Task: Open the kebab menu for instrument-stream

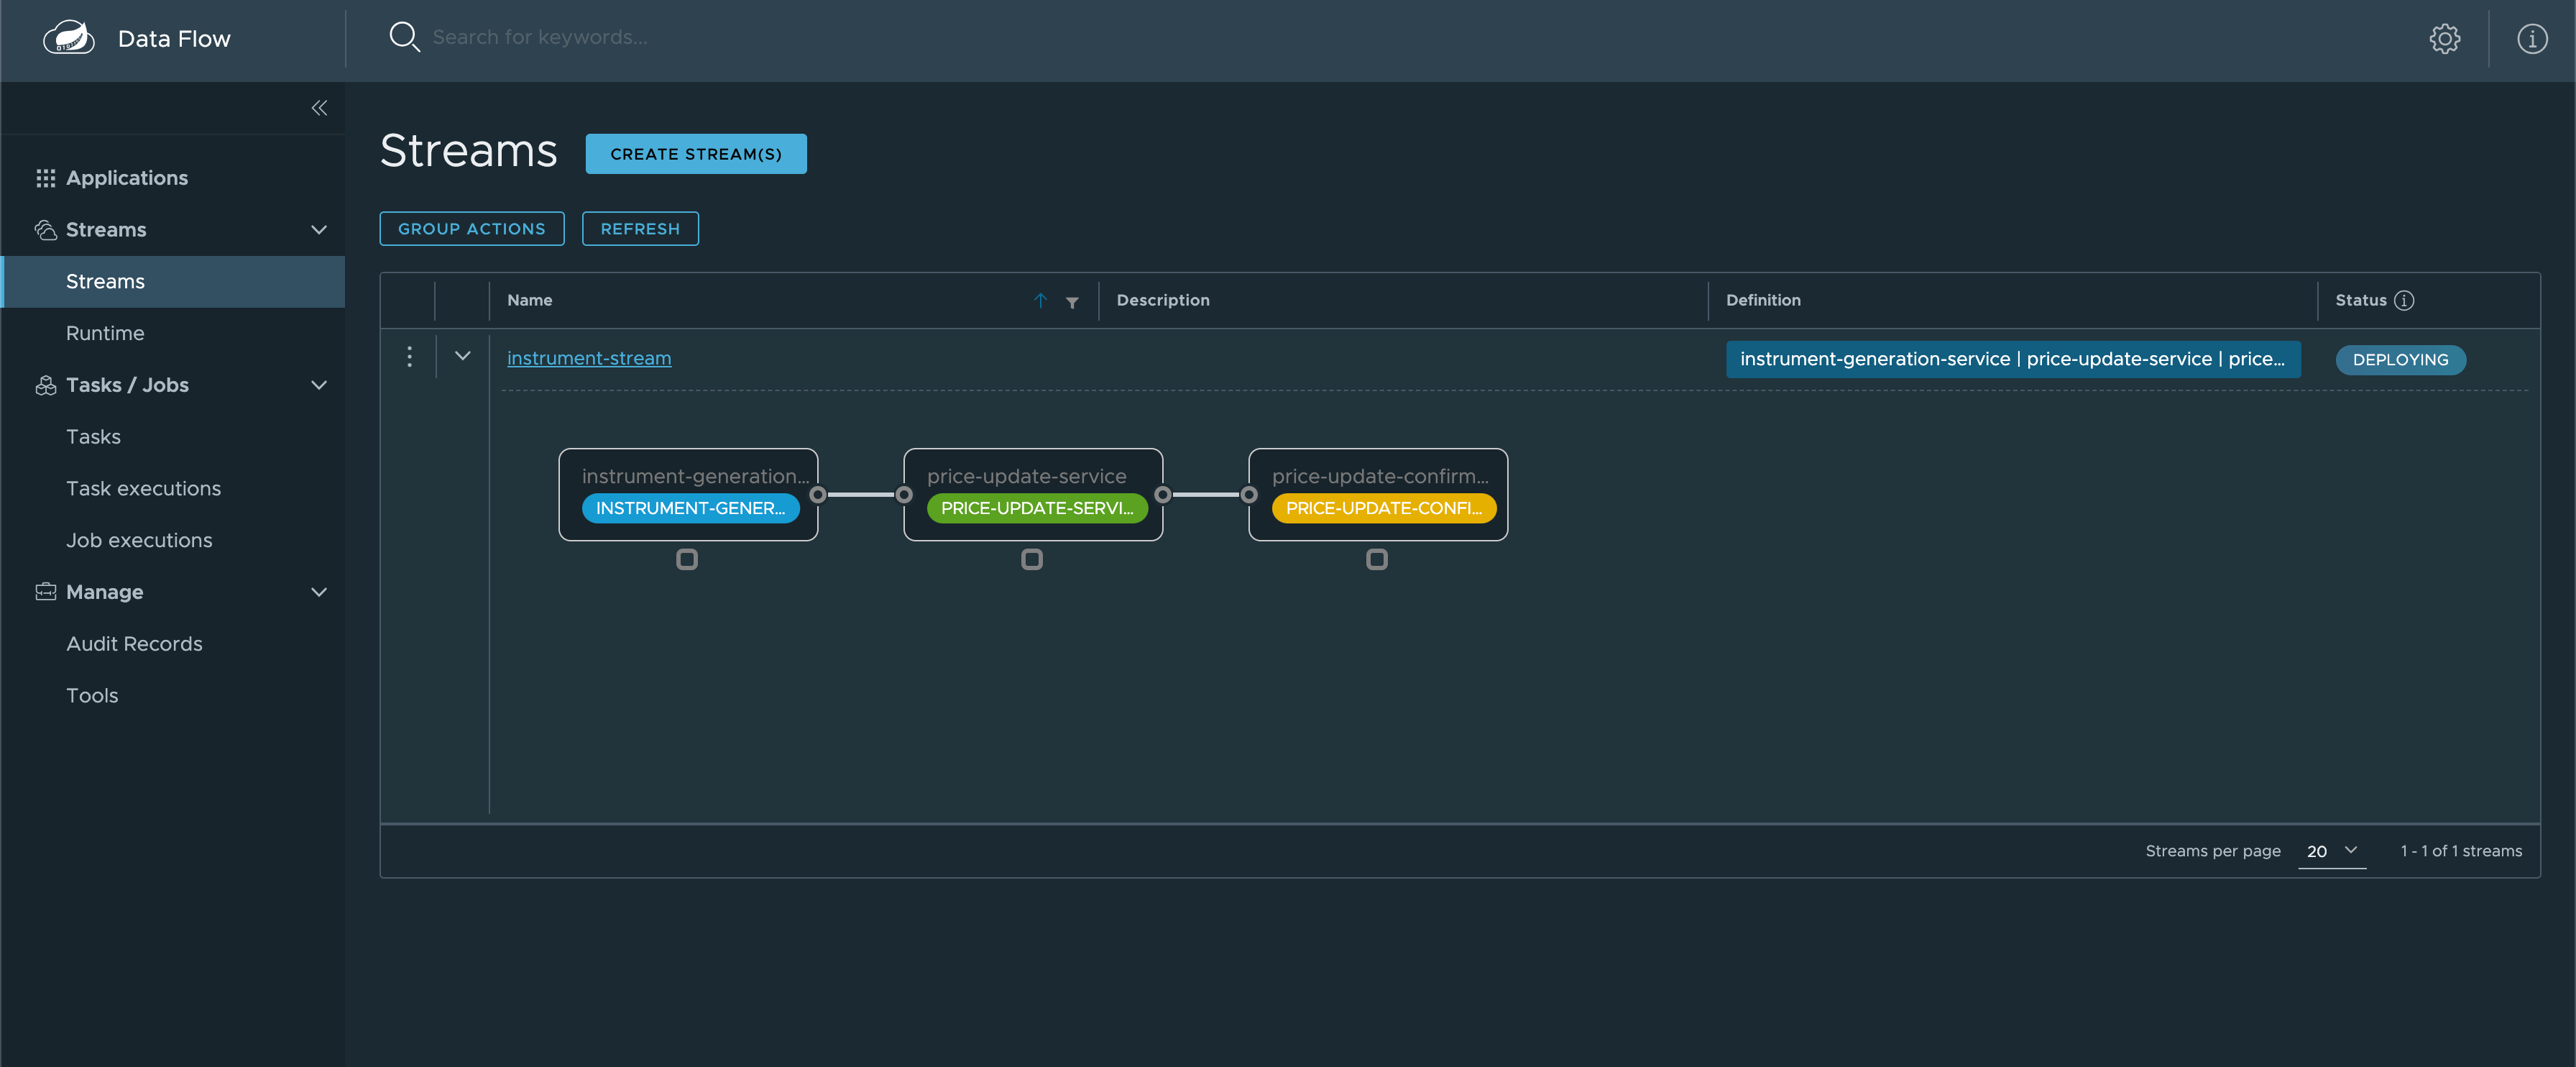Action: click(409, 356)
